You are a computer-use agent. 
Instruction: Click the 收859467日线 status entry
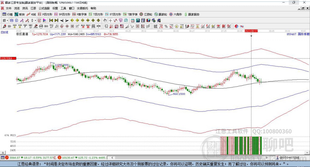tap(288, 158)
